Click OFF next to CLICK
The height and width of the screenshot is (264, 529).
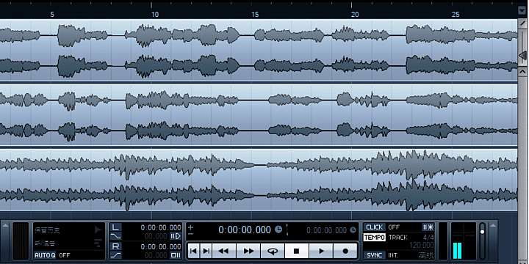pyautogui.click(x=394, y=227)
